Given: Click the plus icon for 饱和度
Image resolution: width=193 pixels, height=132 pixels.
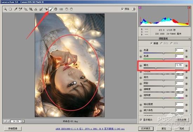Looking at the screenshot, I should (186, 96).
